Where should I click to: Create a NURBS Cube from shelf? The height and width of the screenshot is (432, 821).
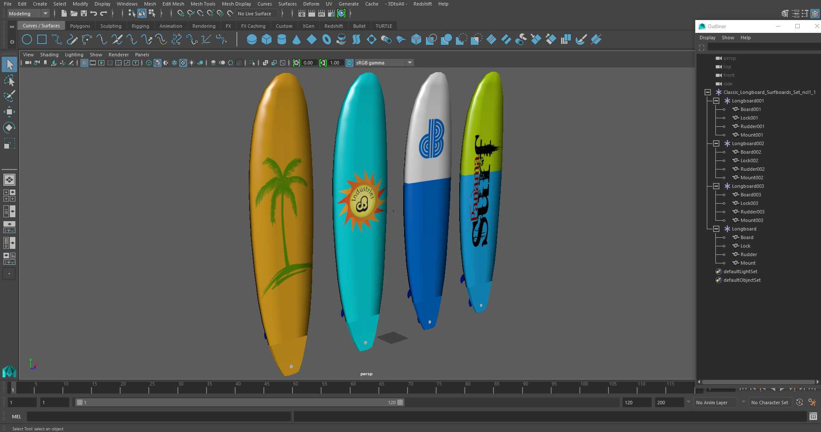pyautogui.click(x=267, y=40)
